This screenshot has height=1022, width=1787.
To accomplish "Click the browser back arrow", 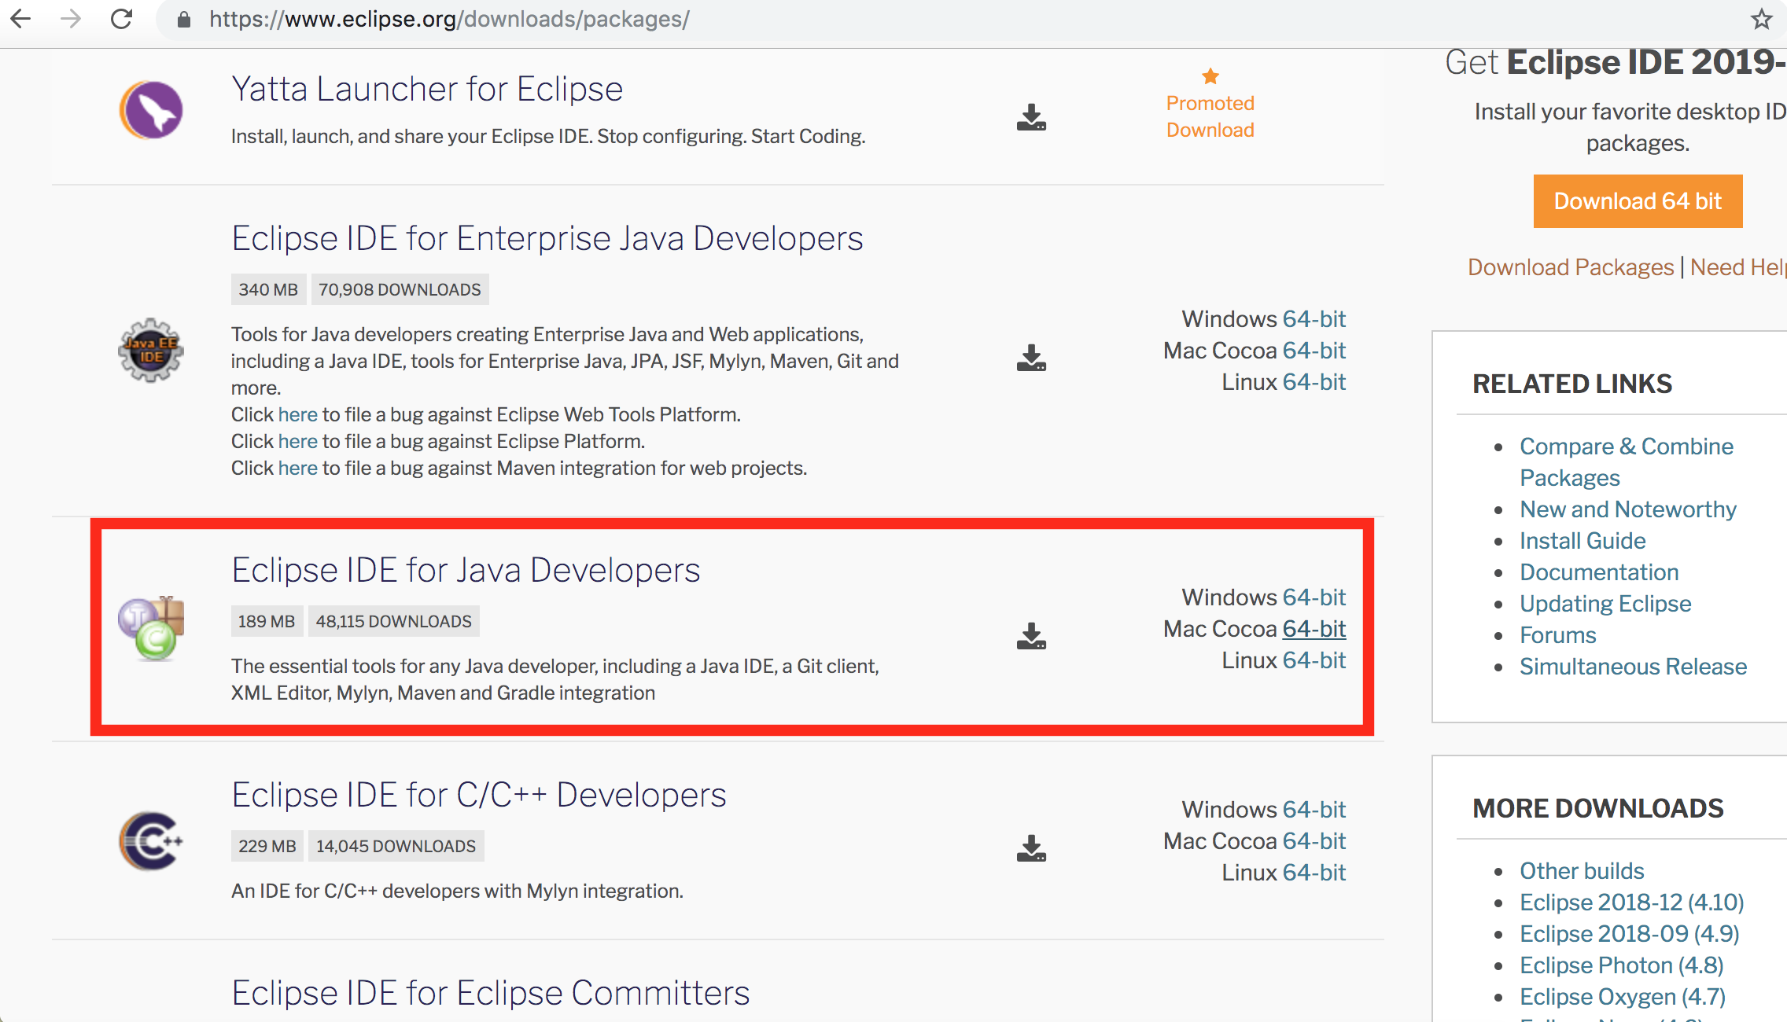I will click(x=21, y=19).
